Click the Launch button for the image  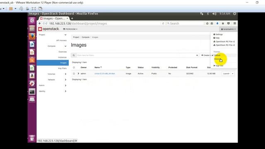click(226, 74)
